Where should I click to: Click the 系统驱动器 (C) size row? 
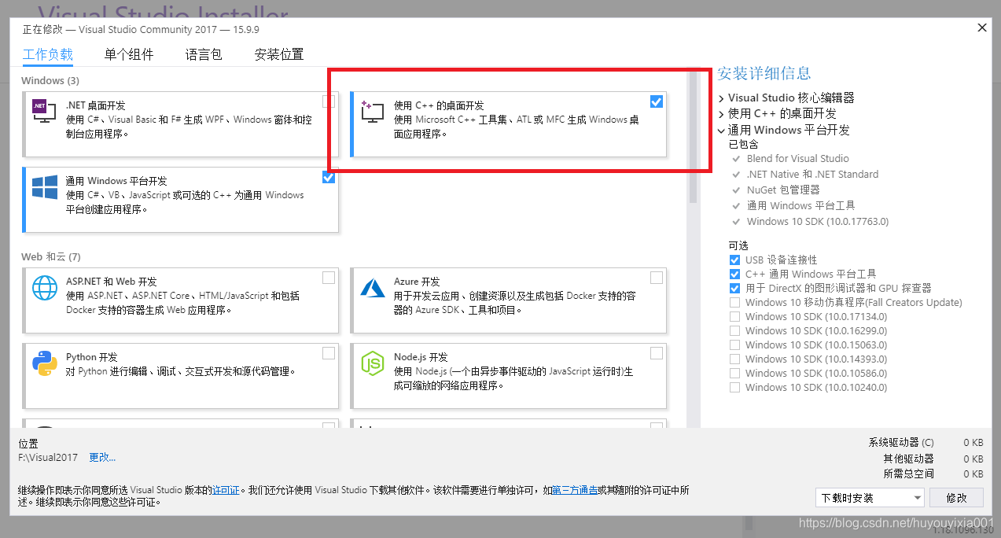pos(926,443)
